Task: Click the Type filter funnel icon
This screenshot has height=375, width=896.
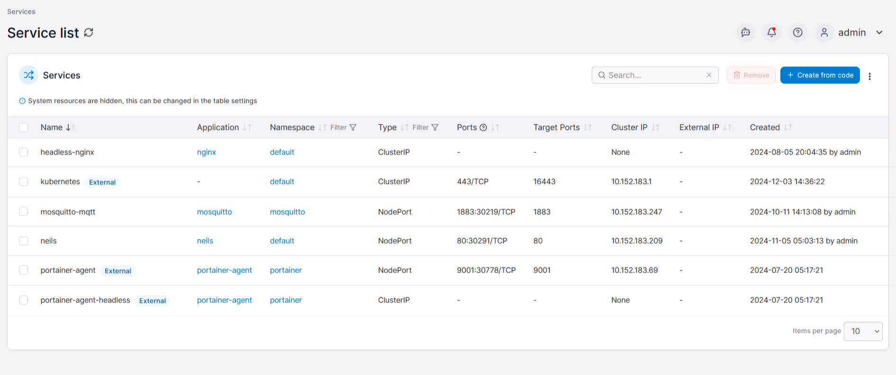Action: coord(435,128)
